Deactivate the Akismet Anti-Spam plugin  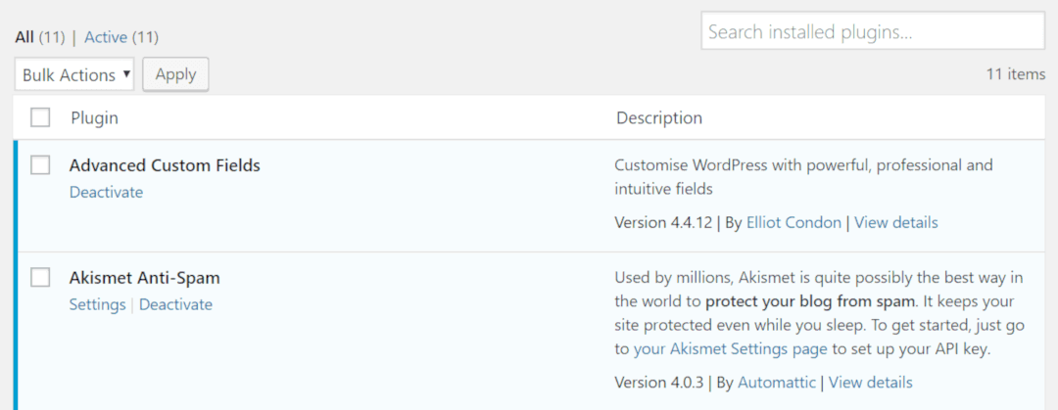175,304
